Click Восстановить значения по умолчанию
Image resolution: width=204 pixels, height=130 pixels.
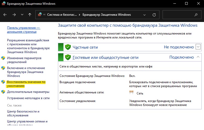26,84
